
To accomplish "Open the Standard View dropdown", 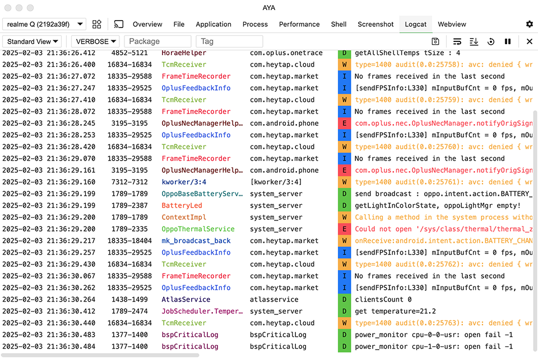I will tap(33, 41).
